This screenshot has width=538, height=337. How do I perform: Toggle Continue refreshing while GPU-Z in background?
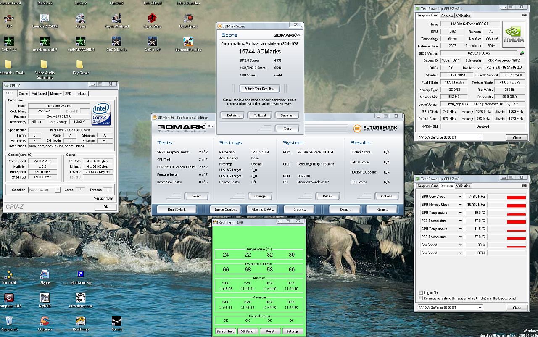tap(421, 298)
